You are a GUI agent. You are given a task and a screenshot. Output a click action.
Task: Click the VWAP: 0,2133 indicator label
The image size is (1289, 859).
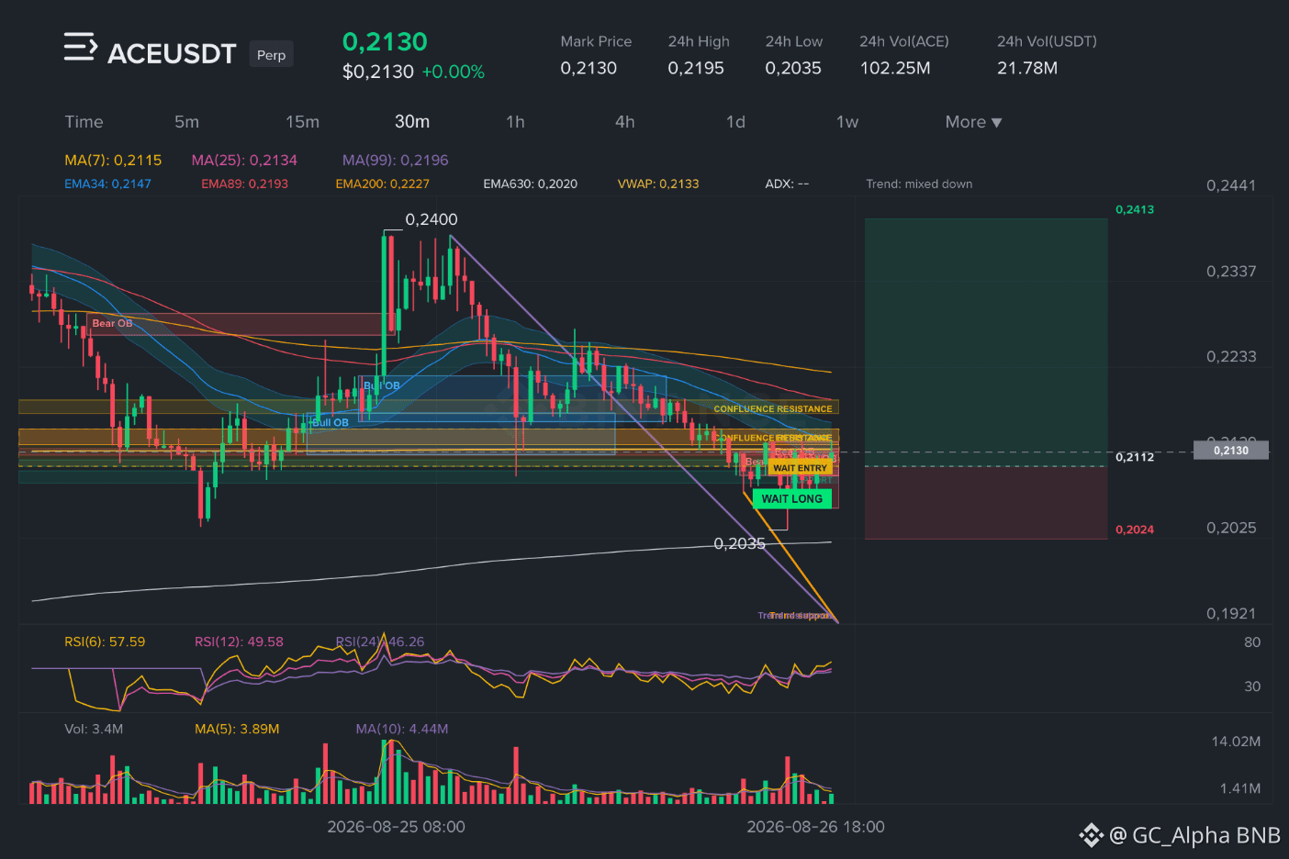point(658,184)
